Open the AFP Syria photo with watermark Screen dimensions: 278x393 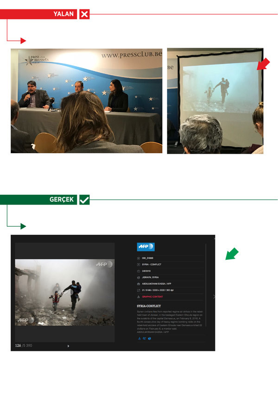64,292
